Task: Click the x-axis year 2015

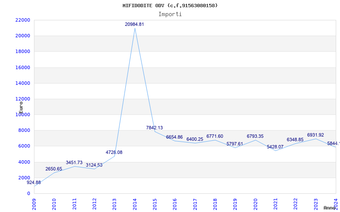Action: click(155, 204)
